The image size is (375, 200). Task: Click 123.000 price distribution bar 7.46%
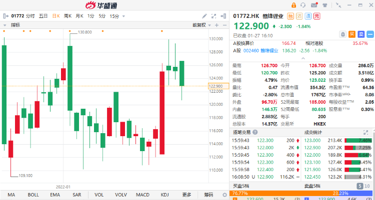coord(358,140)
